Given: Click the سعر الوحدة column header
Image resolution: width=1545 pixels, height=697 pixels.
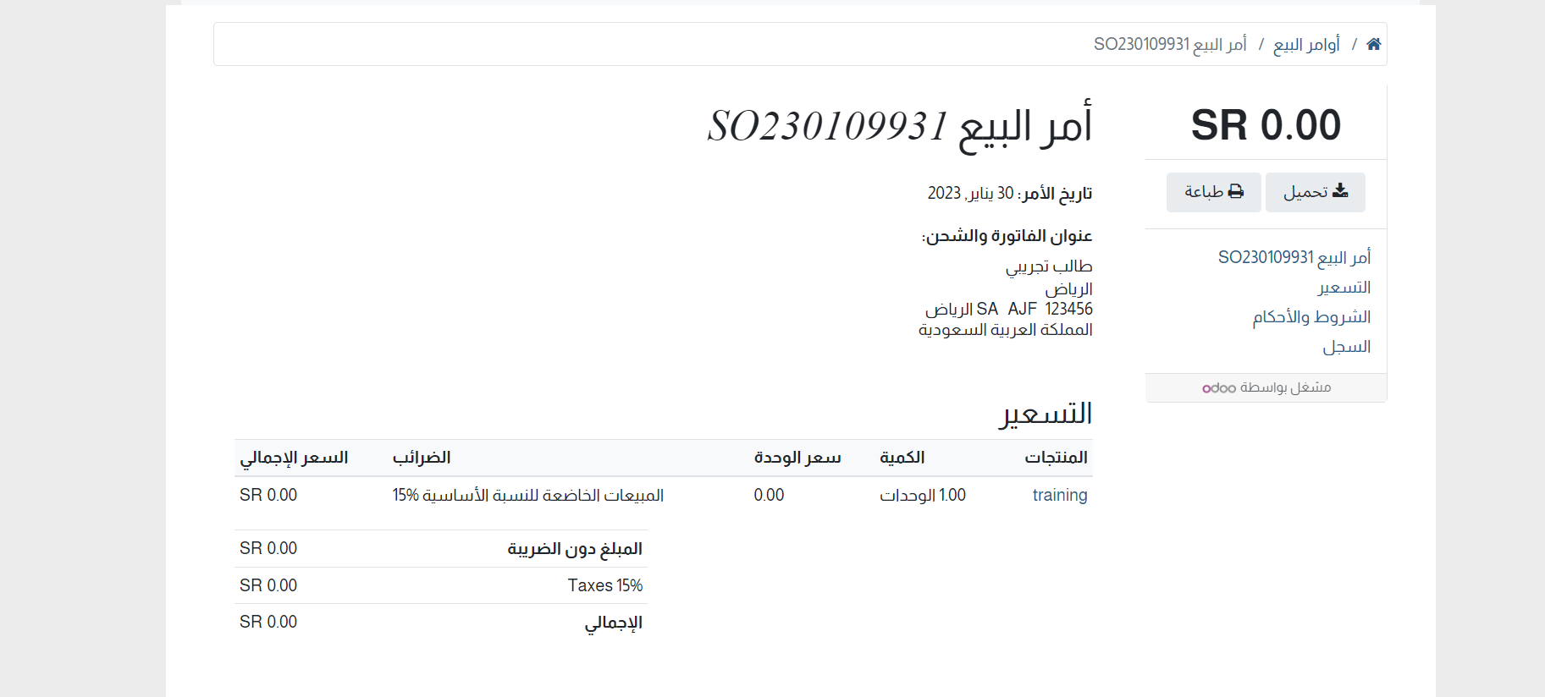Looking at the screenshot, I should 797,458.
